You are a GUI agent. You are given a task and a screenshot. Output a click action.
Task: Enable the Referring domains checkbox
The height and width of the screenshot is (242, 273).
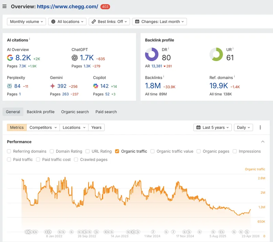9,151
